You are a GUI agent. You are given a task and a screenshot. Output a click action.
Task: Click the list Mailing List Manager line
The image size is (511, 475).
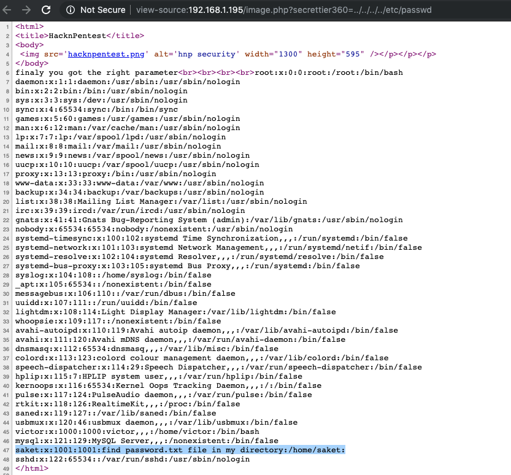point(161,201)
